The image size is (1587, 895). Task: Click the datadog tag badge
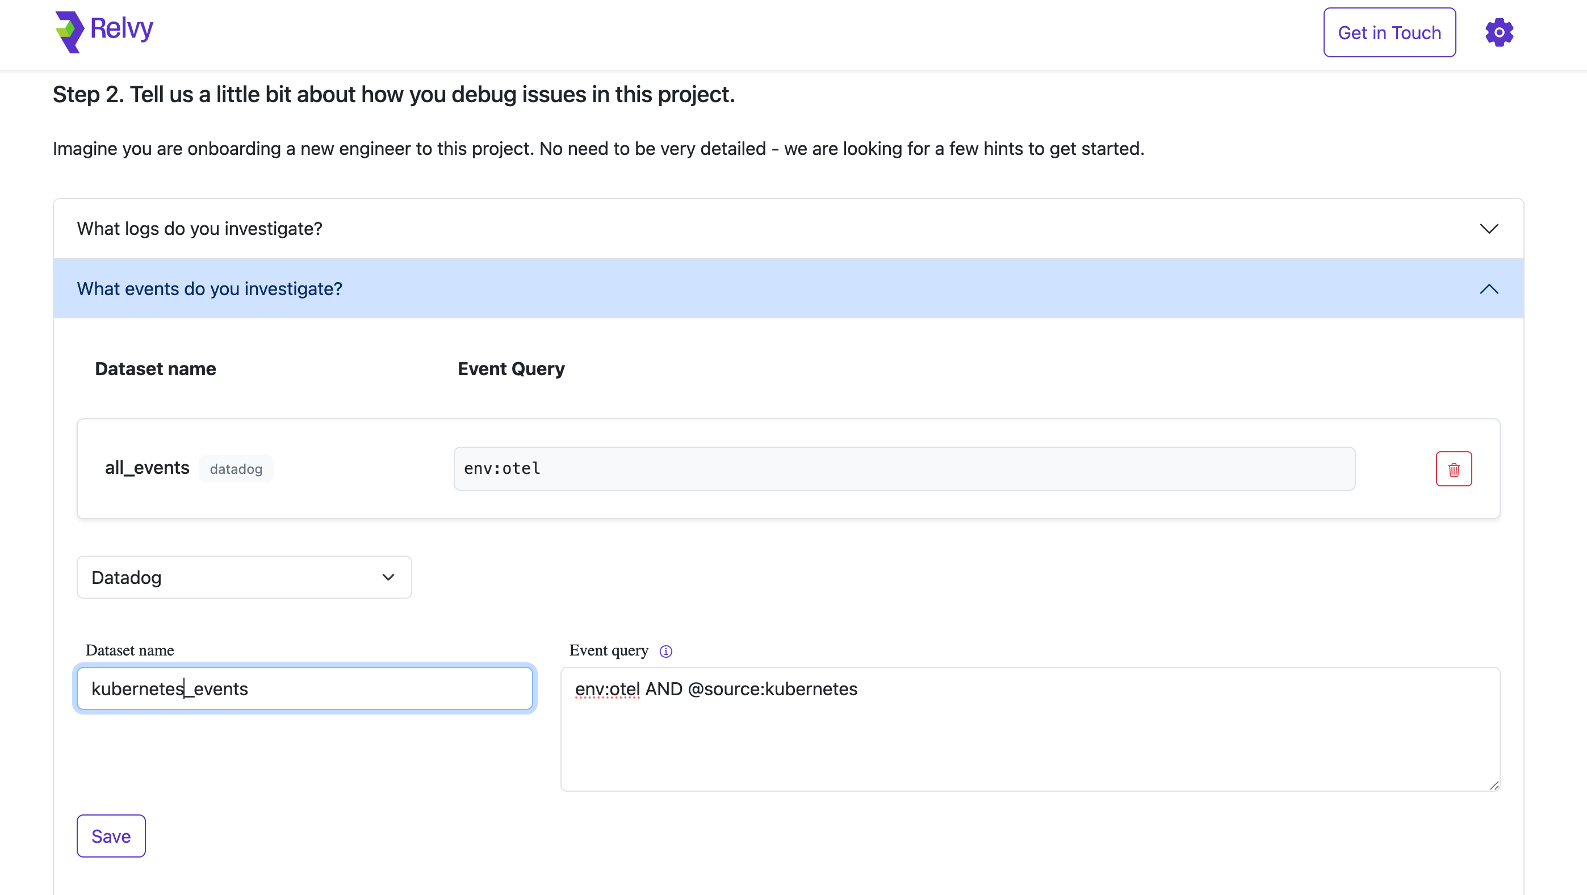[236, 469]
